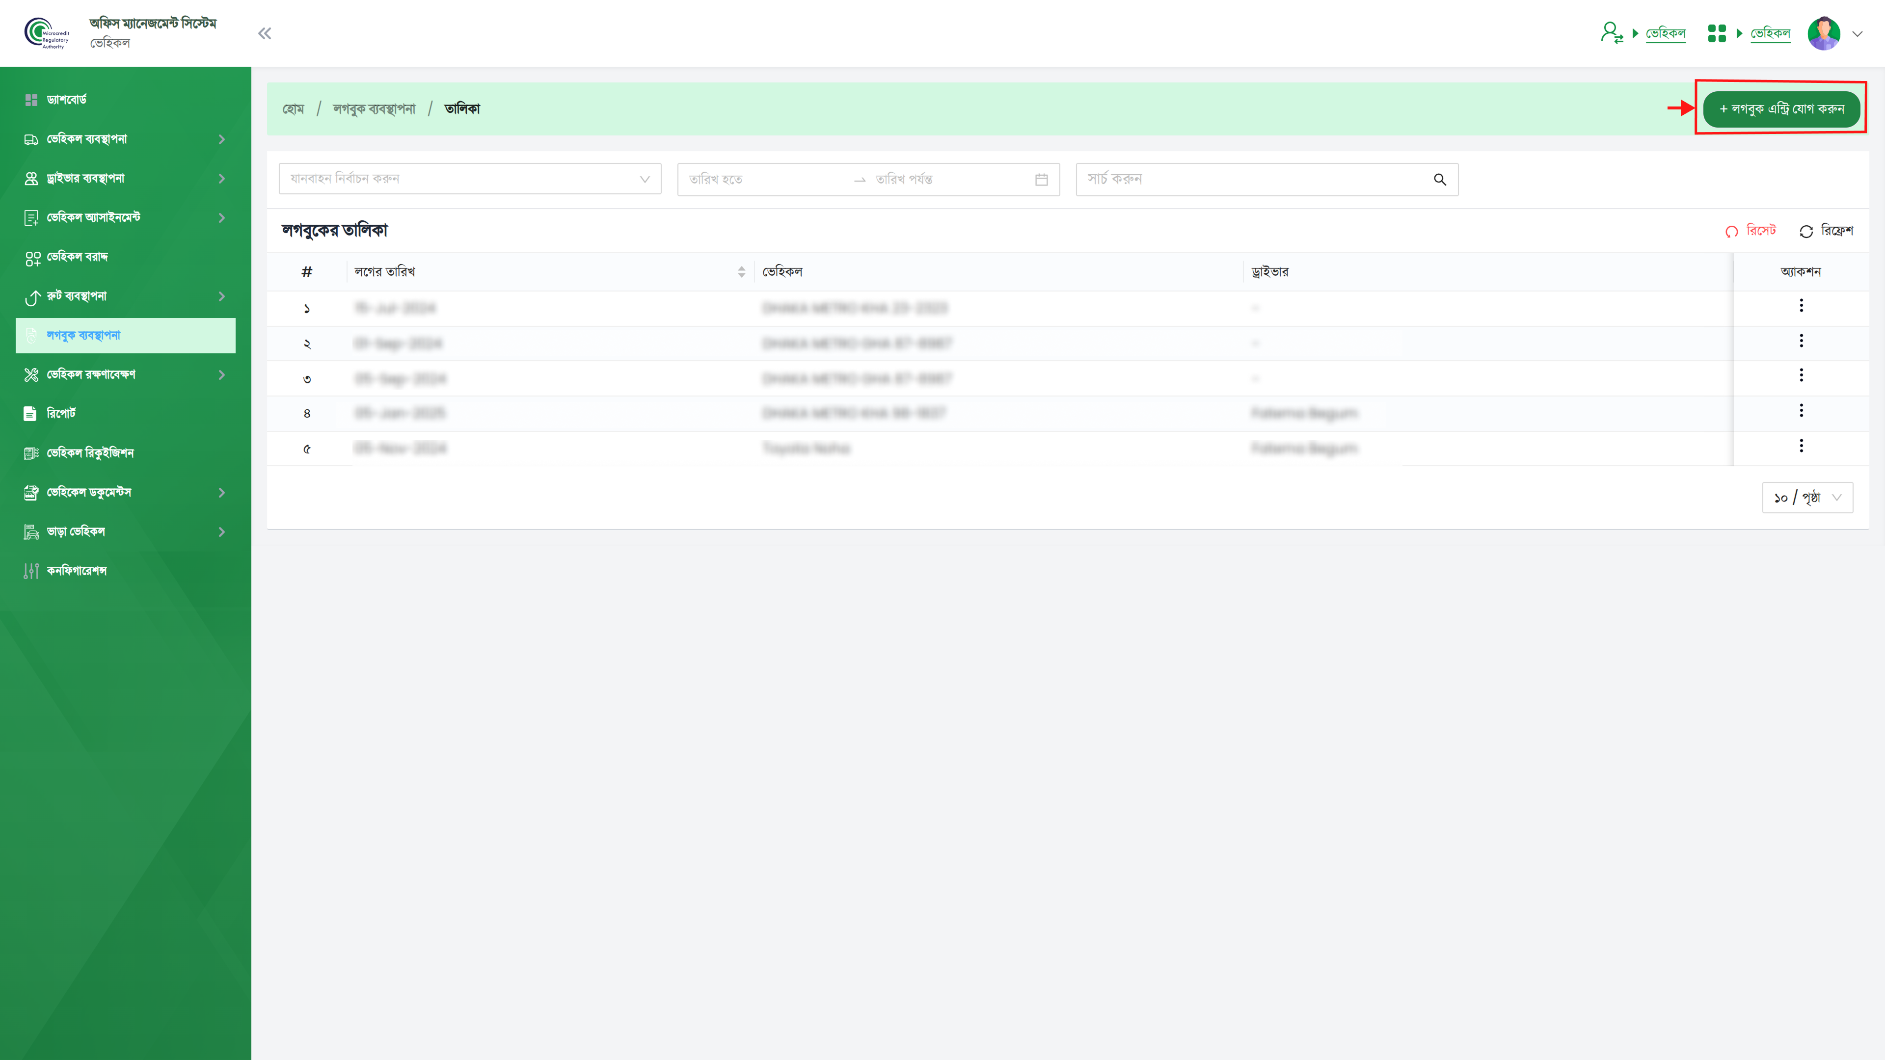Expand ভেহিকল রক্ষণাবেক্ষণ submenu chevron

tap(222, 374)
